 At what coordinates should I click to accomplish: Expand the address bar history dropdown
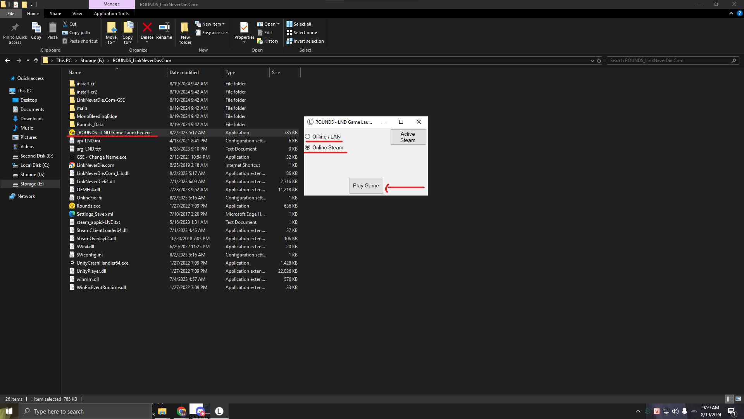592,61
